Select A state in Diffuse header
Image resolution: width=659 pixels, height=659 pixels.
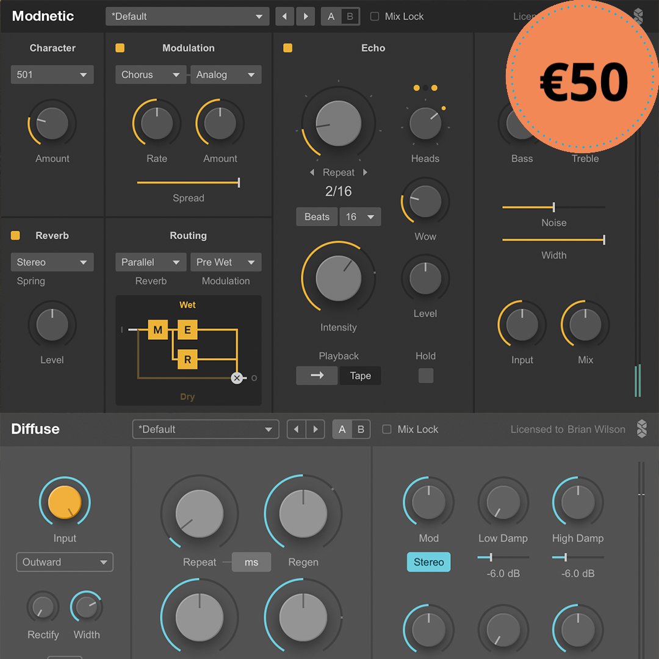point(342,429)
